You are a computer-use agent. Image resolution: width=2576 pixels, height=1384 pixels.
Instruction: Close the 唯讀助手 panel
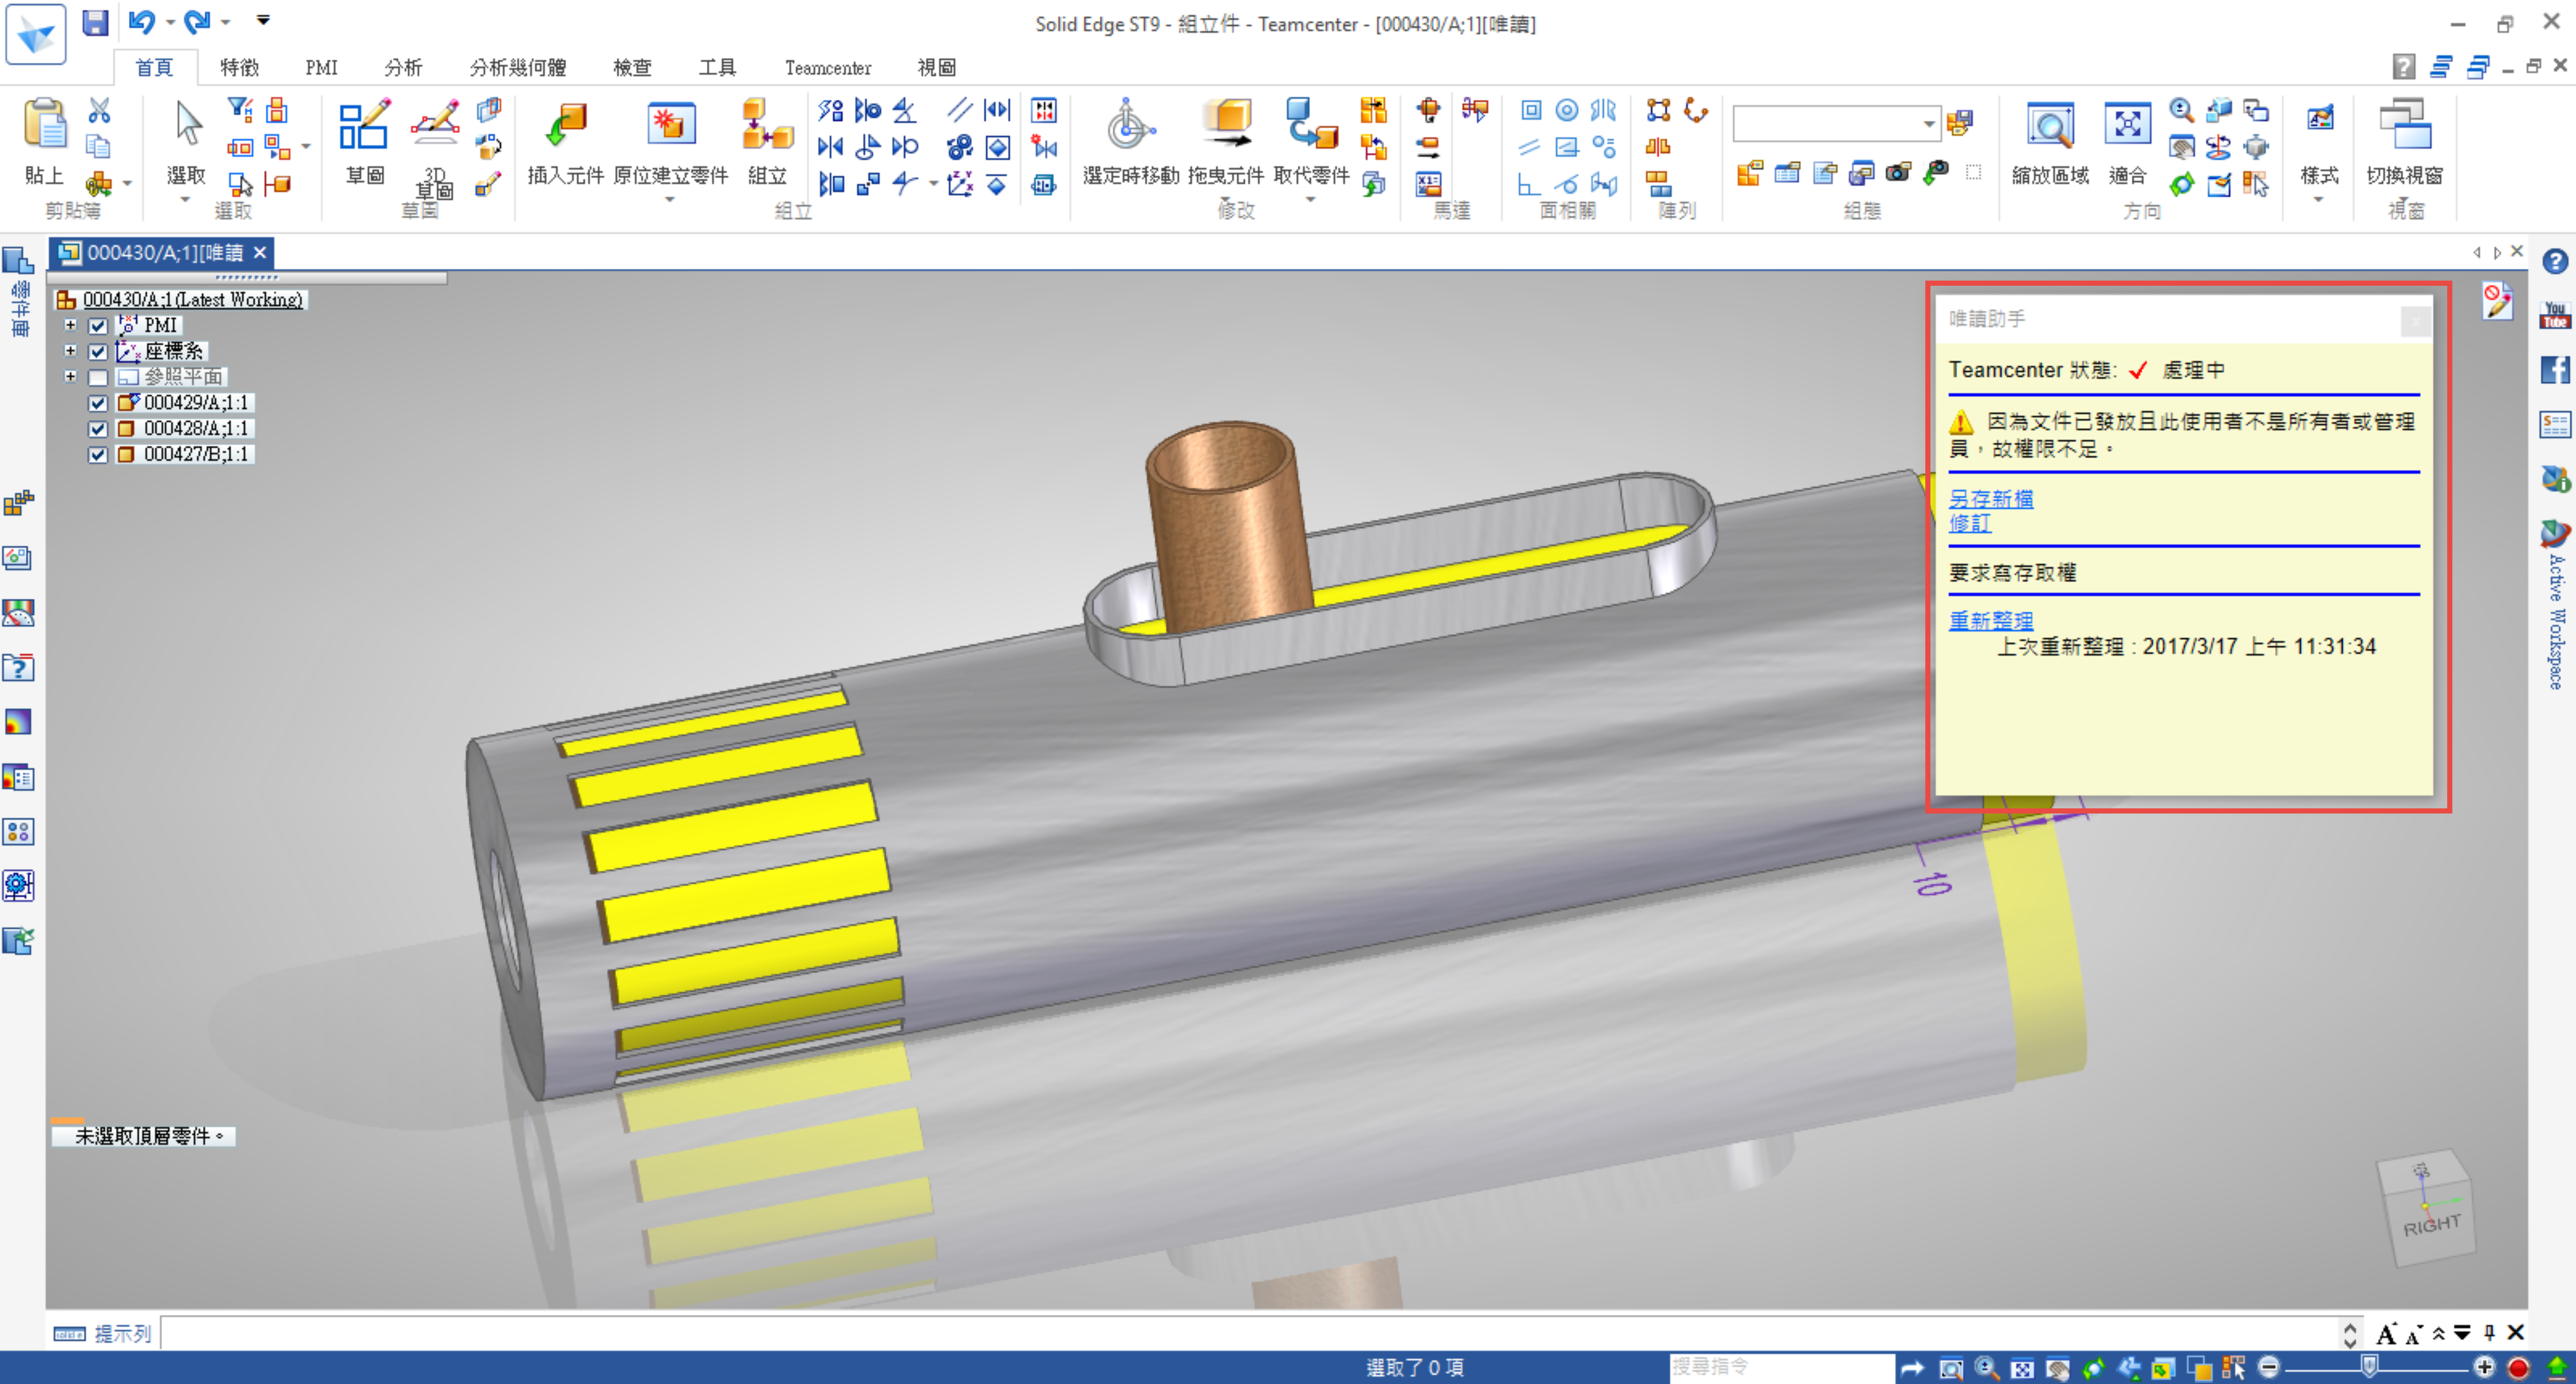(2415, 321)
